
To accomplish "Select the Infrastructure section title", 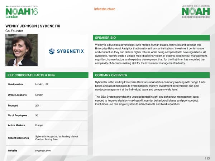I will (x=104, y=9).
